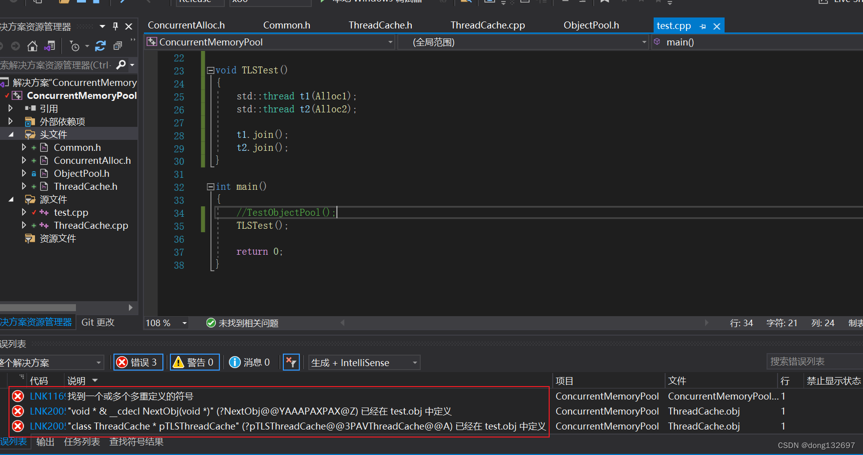Show more Solution Explorer toolbar buttons
This screenshot has width=863, height=455.
[133, 40]
